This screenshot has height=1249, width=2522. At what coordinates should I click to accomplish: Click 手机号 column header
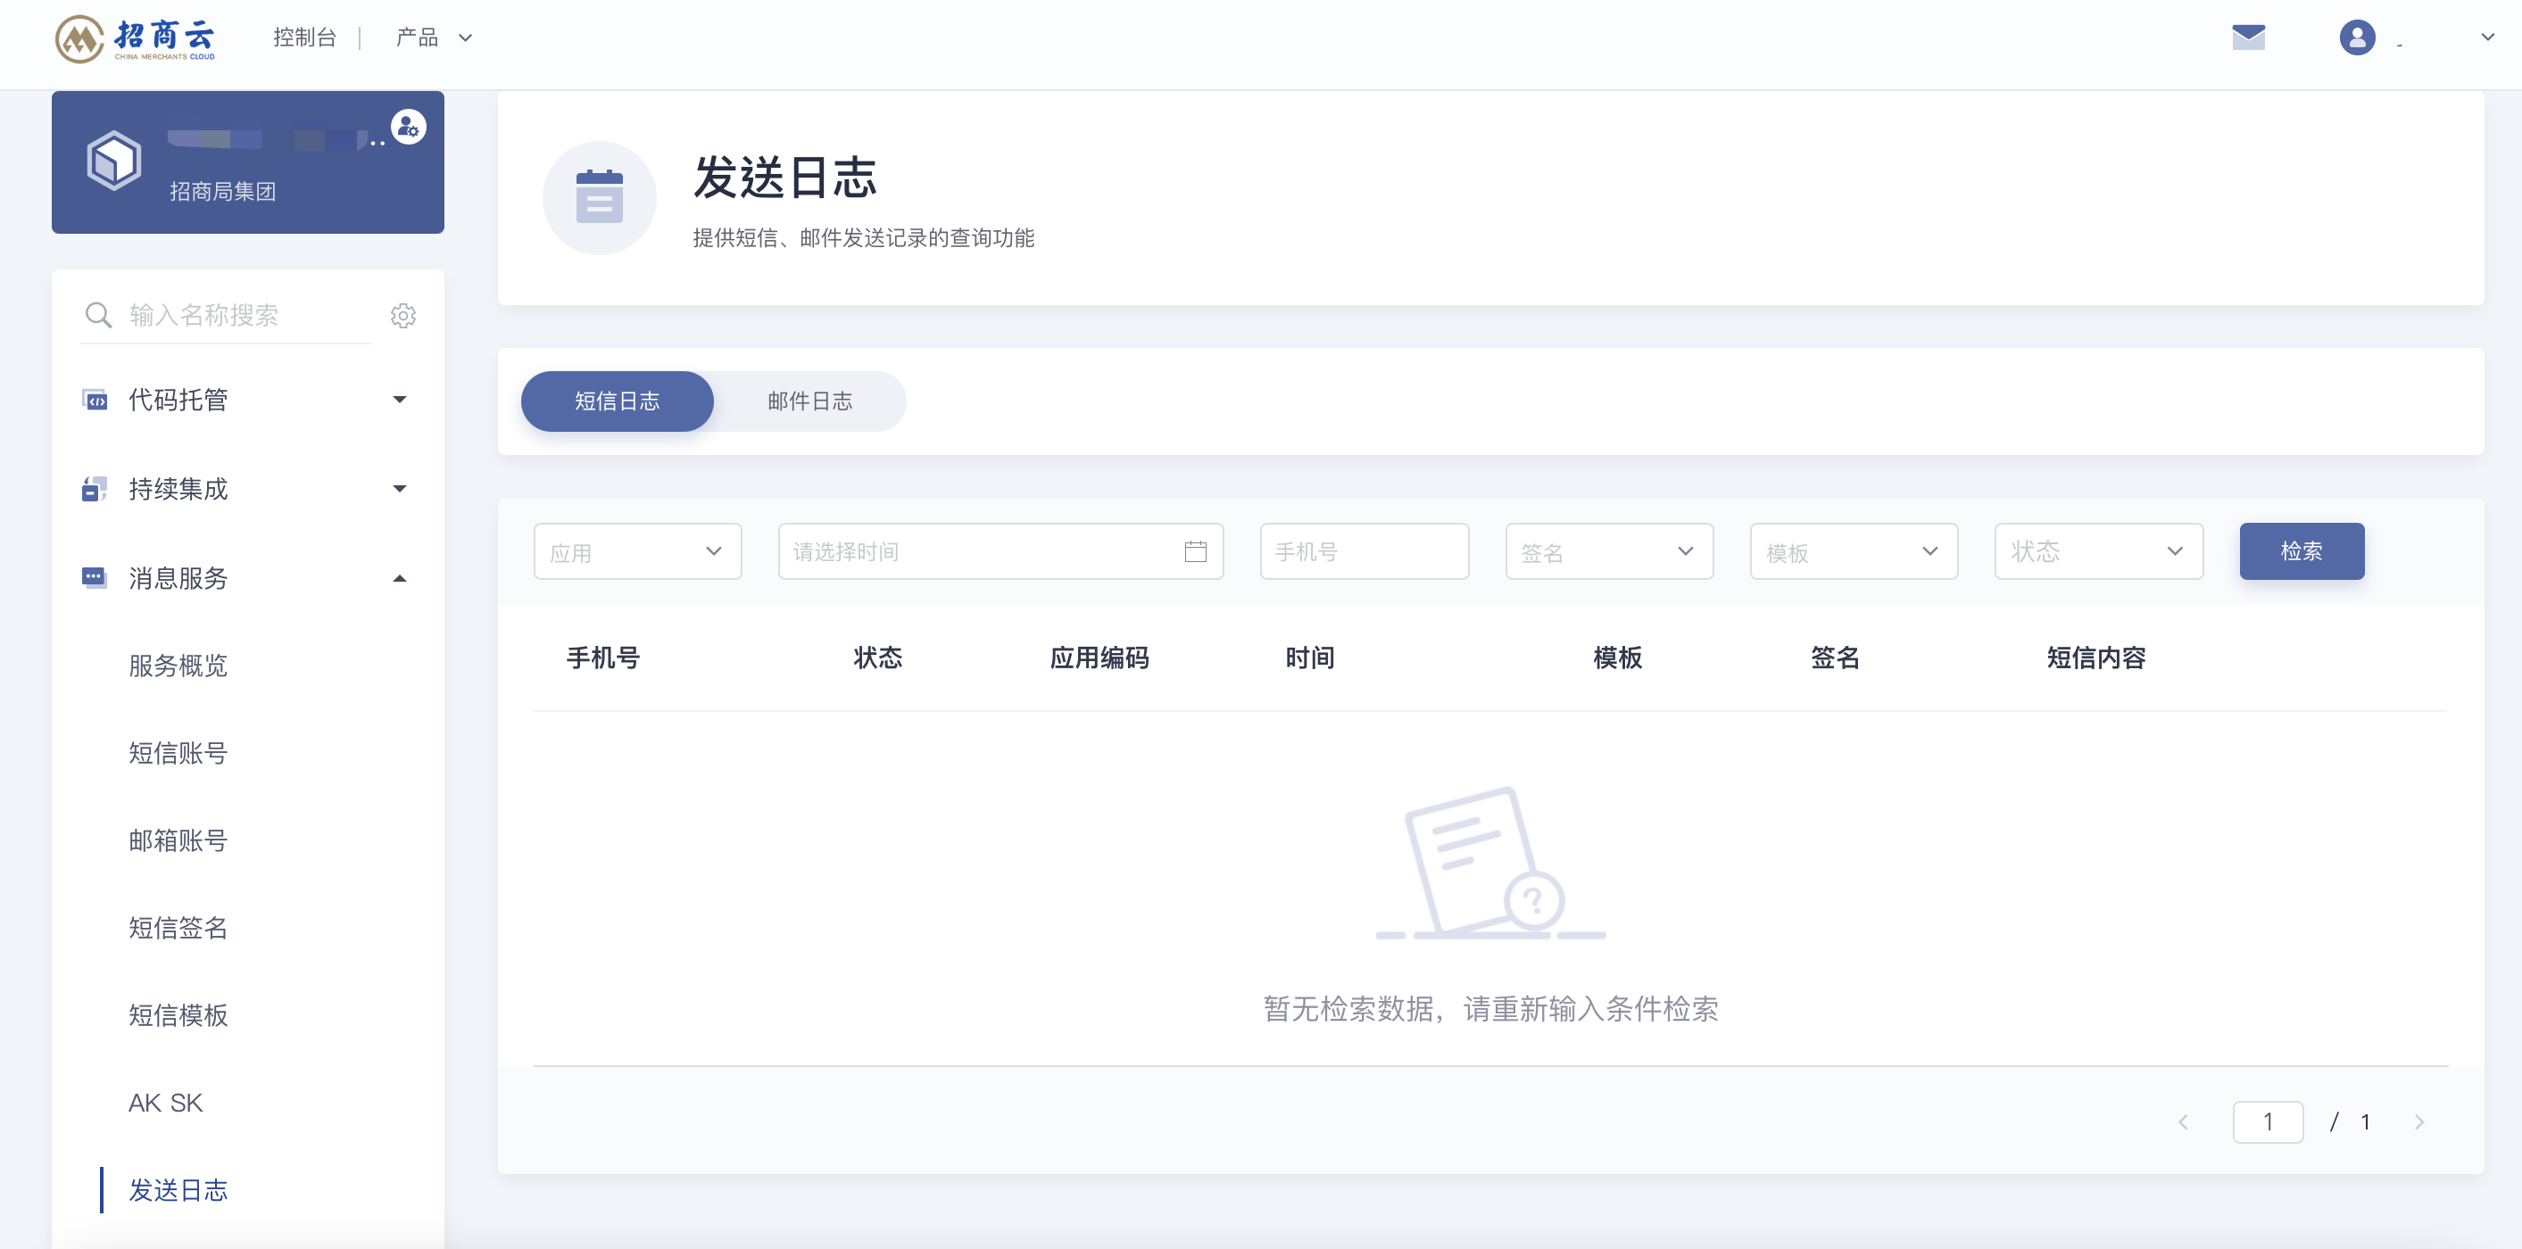tap(603, 658)
